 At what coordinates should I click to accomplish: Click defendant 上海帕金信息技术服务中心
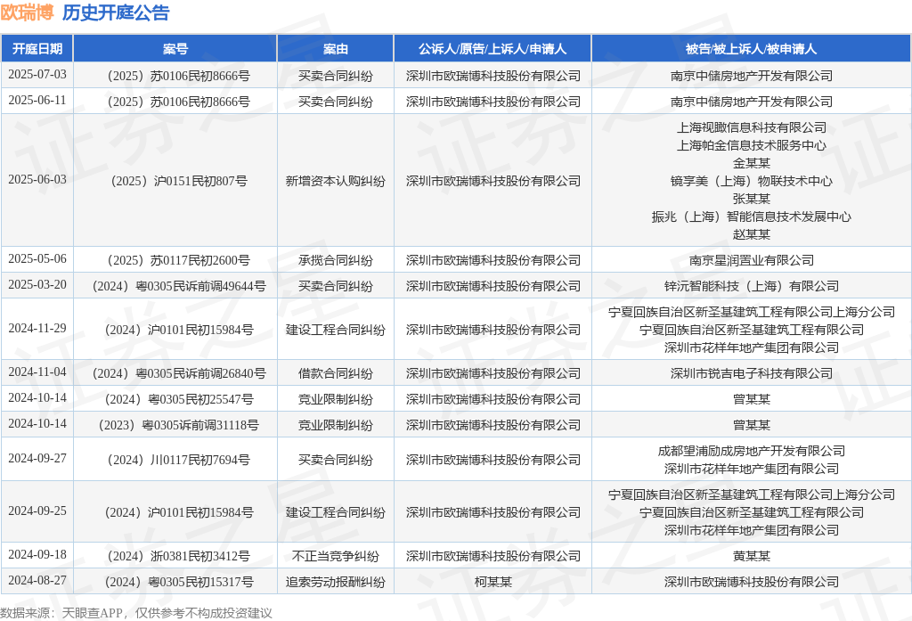(x=752, y=145)
